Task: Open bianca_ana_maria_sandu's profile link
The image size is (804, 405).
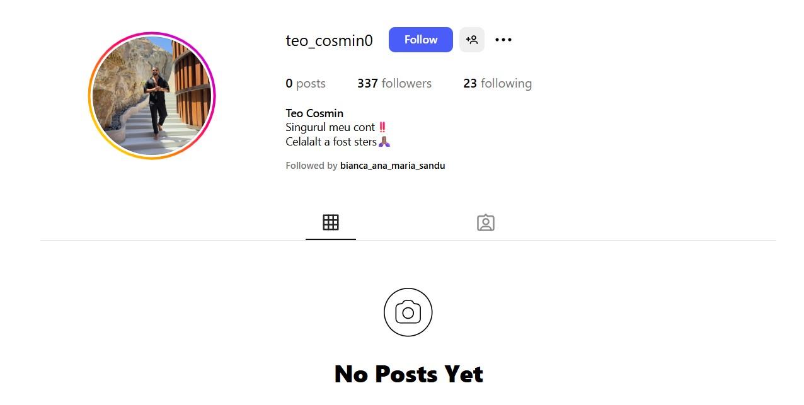Action: click(393, 166)
